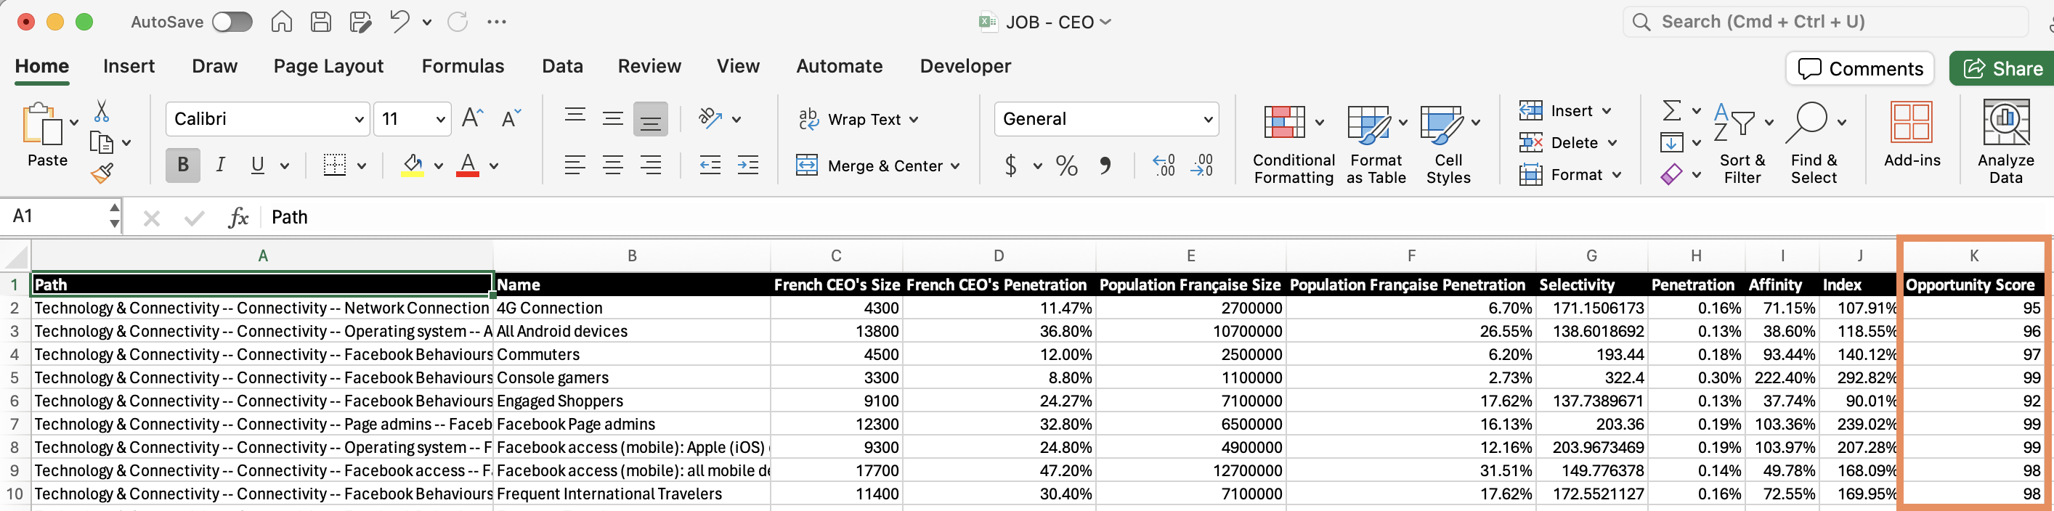Click the Select All corner of the sheet
Image resolution: width=2054 pixels, height=511 pixels.
pyautogui.click(x=15, y=256)
